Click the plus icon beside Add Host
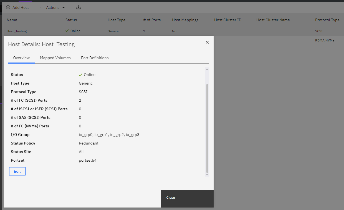The image size is (344, 210). [8, 7]
